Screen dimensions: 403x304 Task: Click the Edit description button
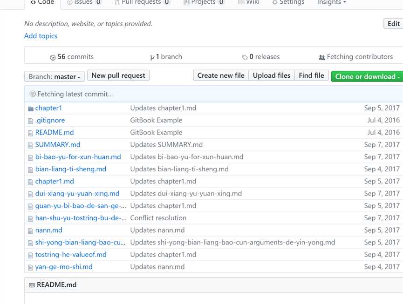tap(393, 24)
